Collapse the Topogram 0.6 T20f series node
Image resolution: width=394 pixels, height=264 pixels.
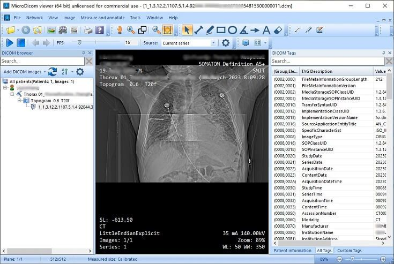[19, 100]
